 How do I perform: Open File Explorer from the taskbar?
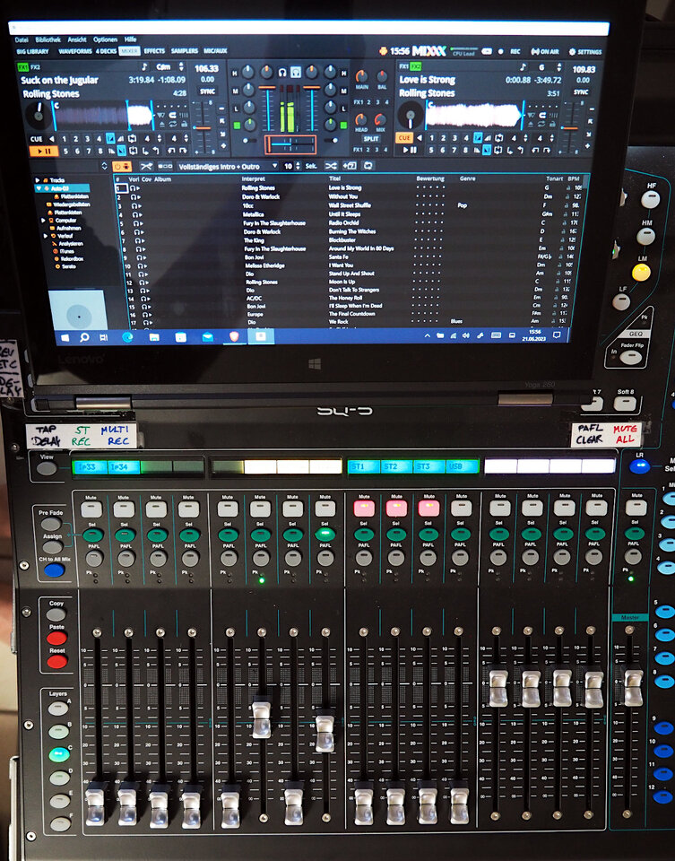(154, 337)
